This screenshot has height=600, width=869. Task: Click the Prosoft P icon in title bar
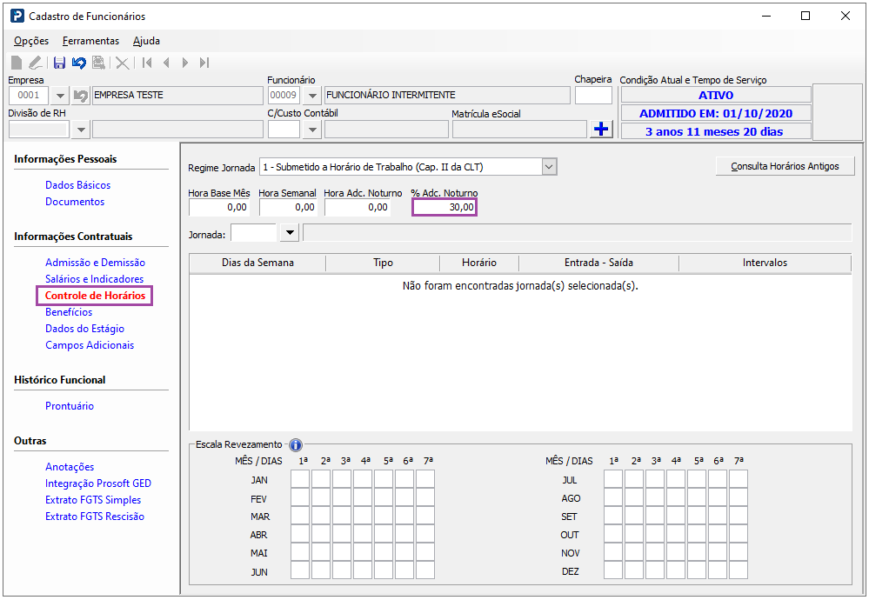(x=17, y=16)
